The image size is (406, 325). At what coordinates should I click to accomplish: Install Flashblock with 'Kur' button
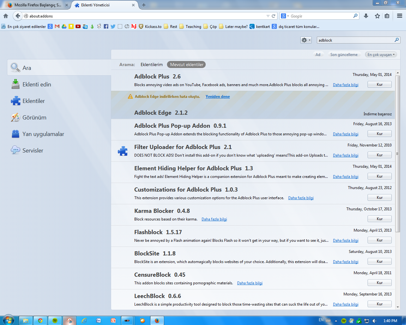tap(380, 240)
